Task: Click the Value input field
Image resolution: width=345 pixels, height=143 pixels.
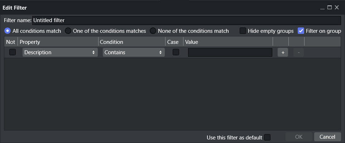Action: coord(230,52)
